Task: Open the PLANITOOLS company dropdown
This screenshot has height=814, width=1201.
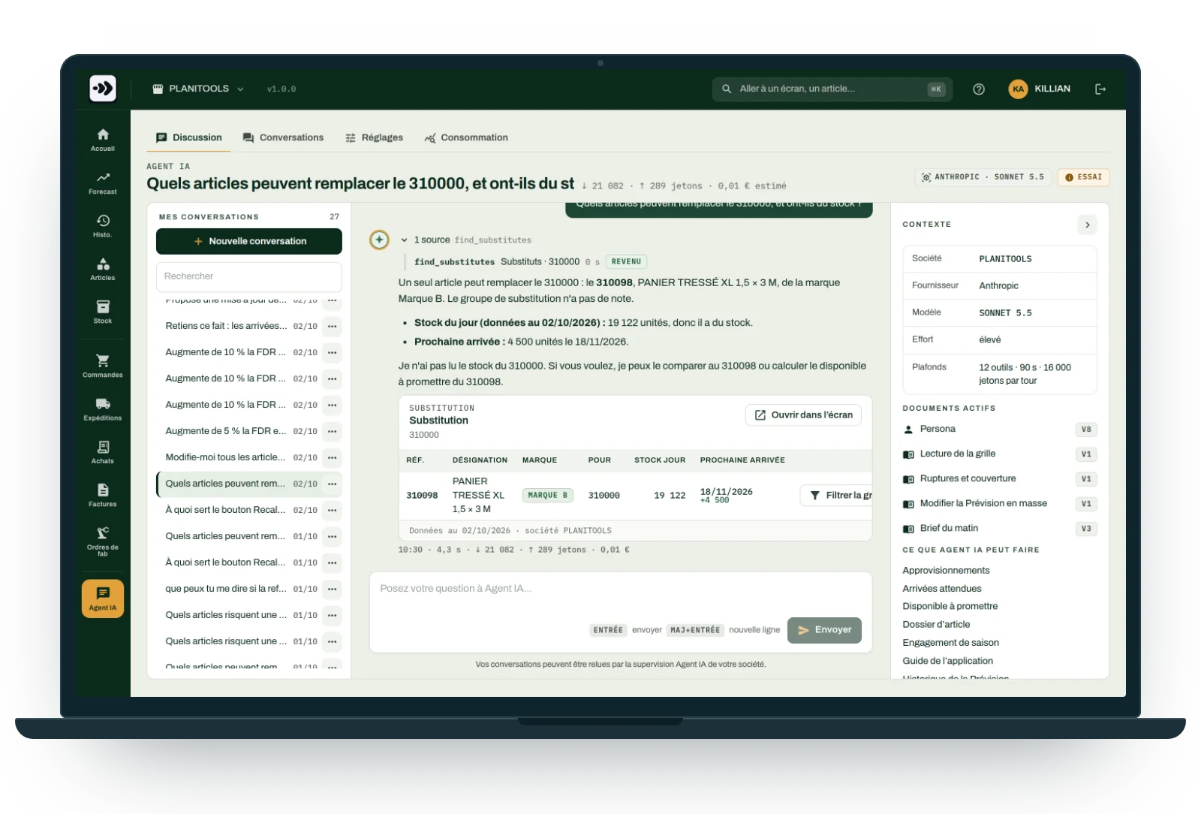Action: pyautogui.click(x=198, y=89)
